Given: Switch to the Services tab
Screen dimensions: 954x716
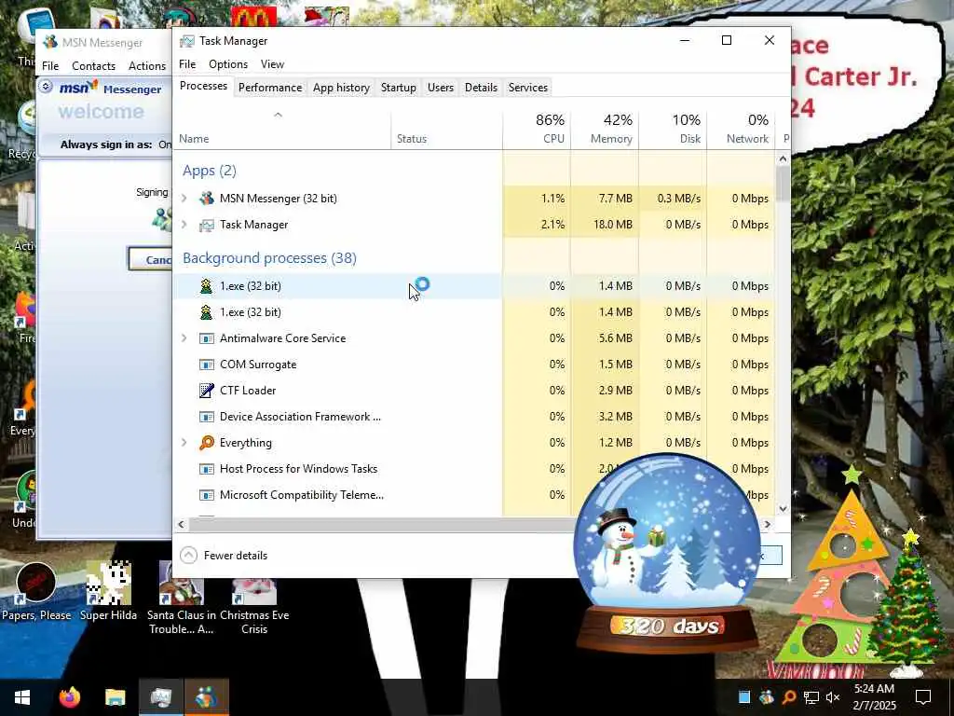Looking at the screenshot, I should coord(528,88).
